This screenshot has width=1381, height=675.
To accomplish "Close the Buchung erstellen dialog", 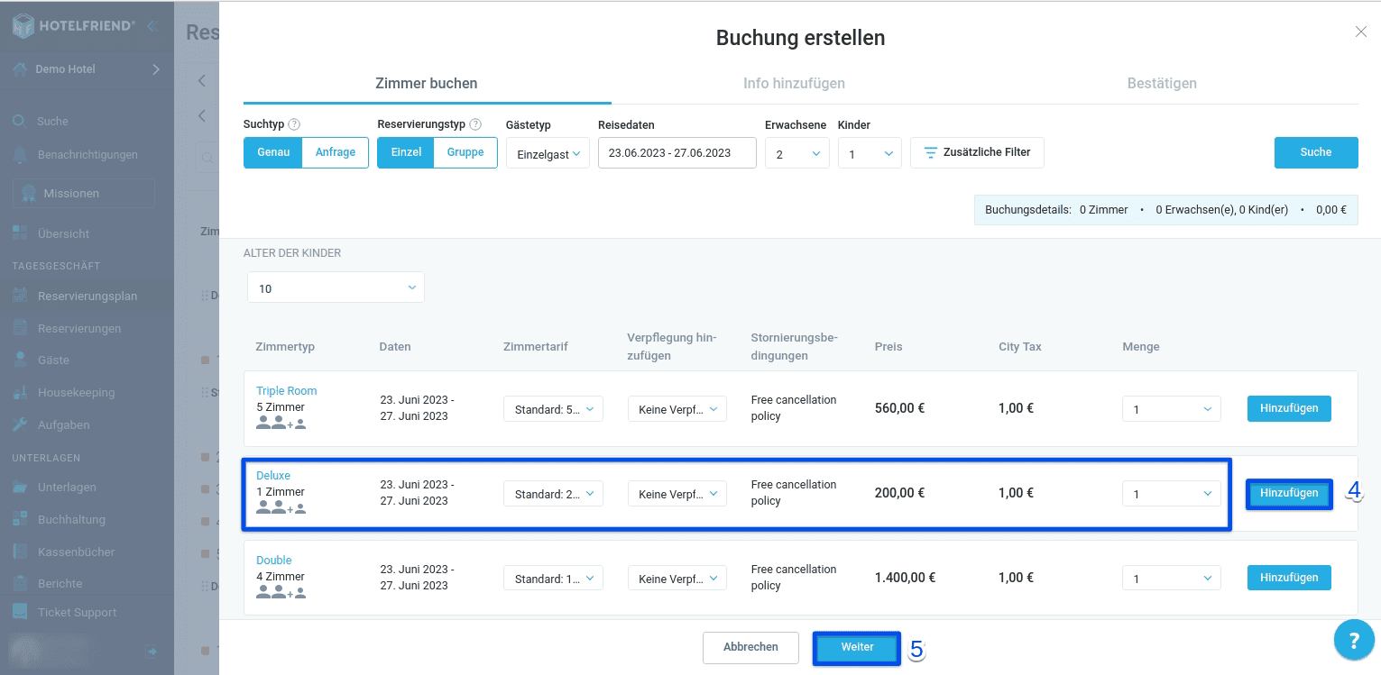I will point(1360,32).
